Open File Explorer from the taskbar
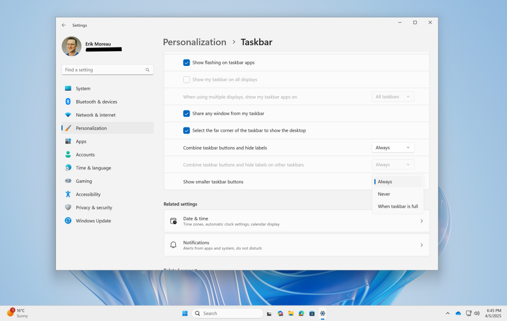507x321 pixels. pyautogui.click(x=291, y=314)
